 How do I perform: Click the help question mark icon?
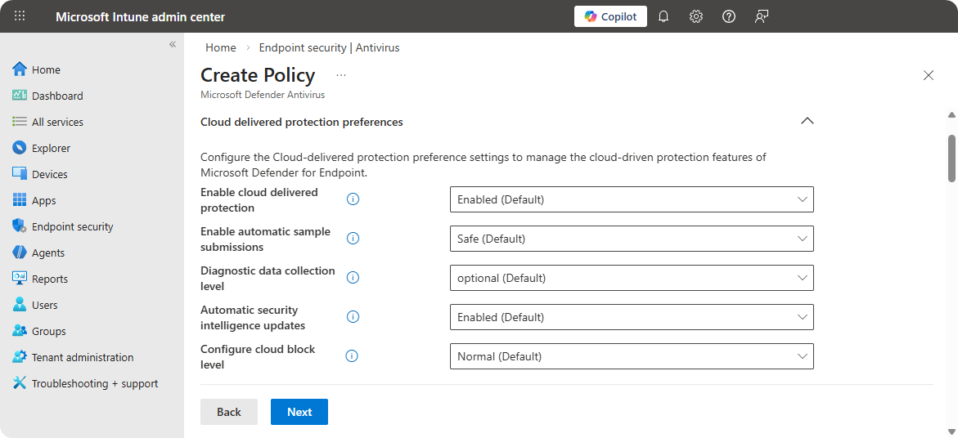729,16
